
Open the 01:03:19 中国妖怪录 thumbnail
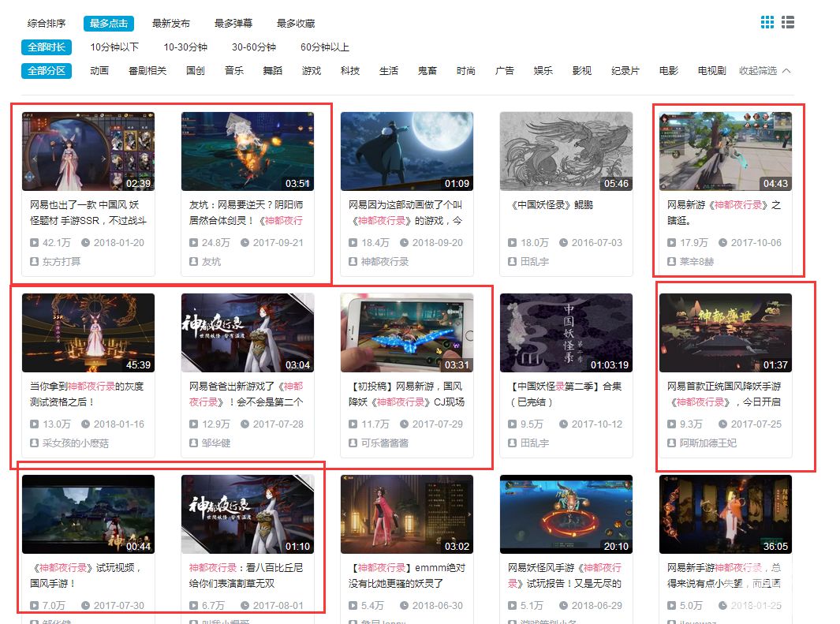566,333
